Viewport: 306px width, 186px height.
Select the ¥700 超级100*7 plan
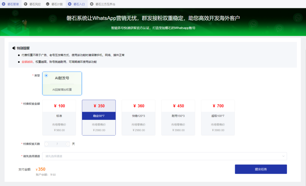(x=218, y=117)
